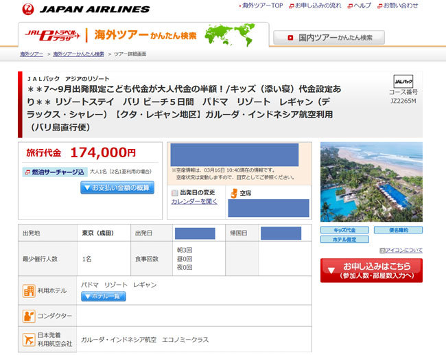The width and height of the screenshot is (446, 355).
Task: Click the 便名確約 tag
Action: point(398,230)
